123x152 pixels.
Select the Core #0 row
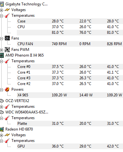coord(70,67)
